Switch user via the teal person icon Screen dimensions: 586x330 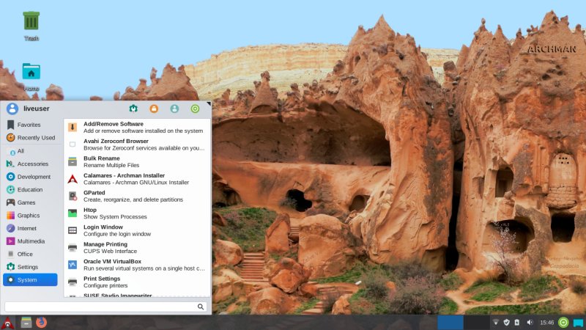pos(174,109)
